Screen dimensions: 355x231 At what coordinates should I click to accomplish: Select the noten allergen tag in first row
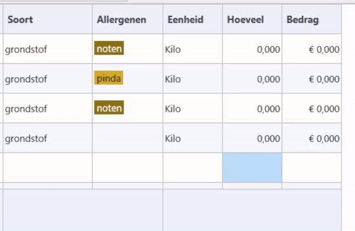109,48
